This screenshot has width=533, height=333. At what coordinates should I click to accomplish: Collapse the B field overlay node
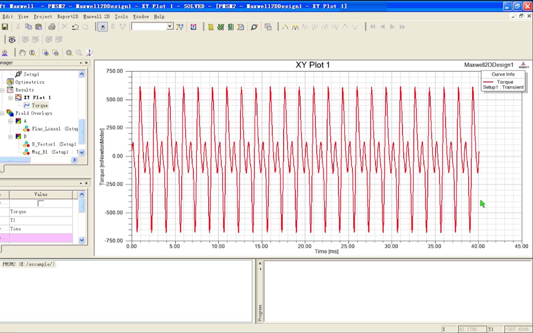pos(10,137)
